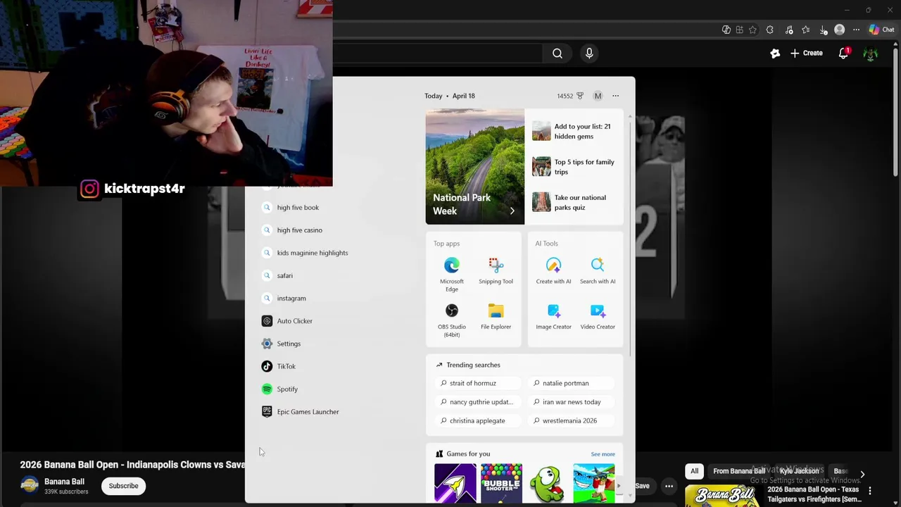Open Search with AI tool
Screen dimensions: 901x507
[598, 270]
